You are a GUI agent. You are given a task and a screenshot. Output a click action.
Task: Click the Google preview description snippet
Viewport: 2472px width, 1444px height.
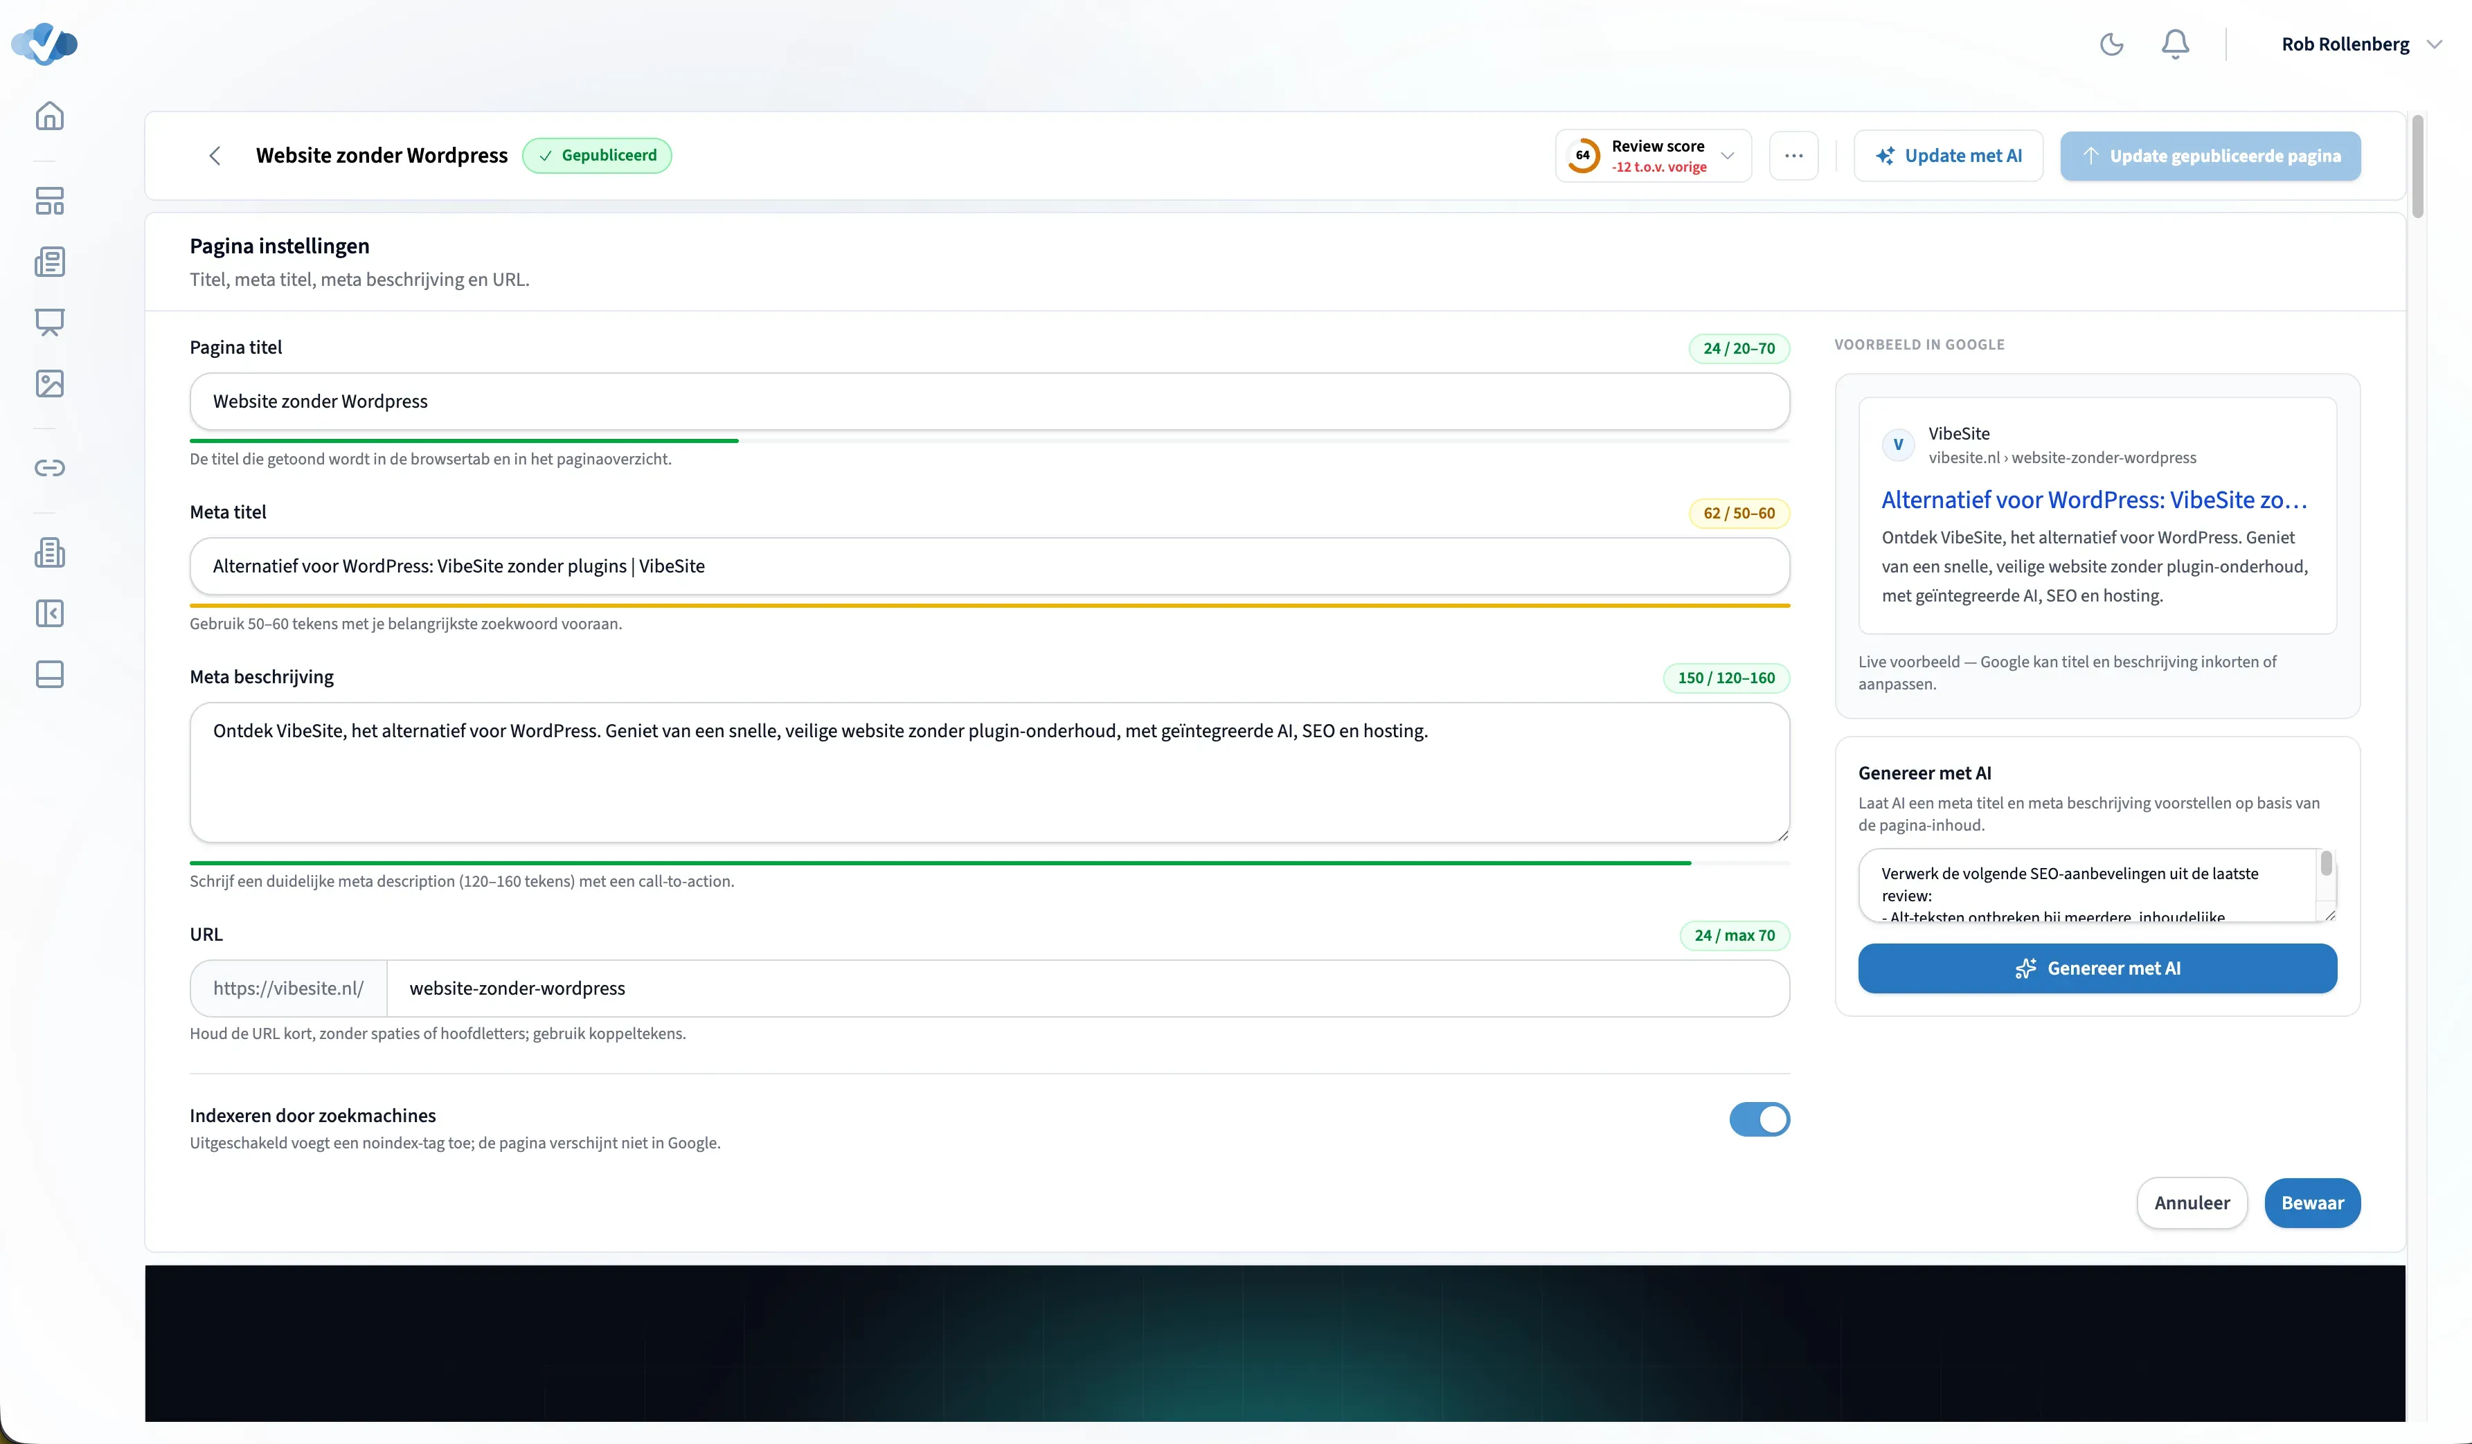tap(2095, 567)
